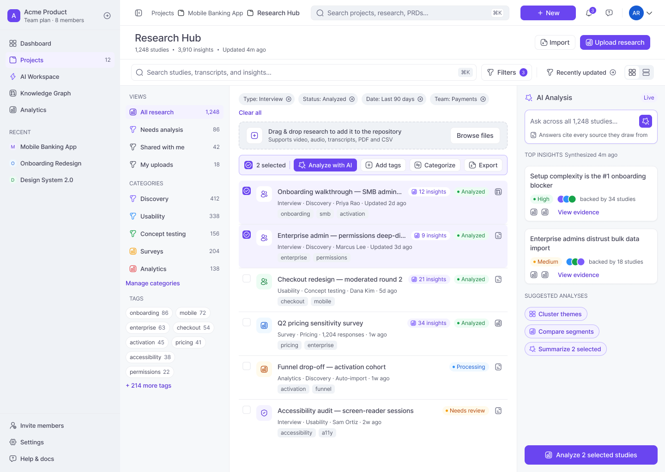Remove the Type: Interview filter chip
The image size is (665, 472).
tap(289, 99)
